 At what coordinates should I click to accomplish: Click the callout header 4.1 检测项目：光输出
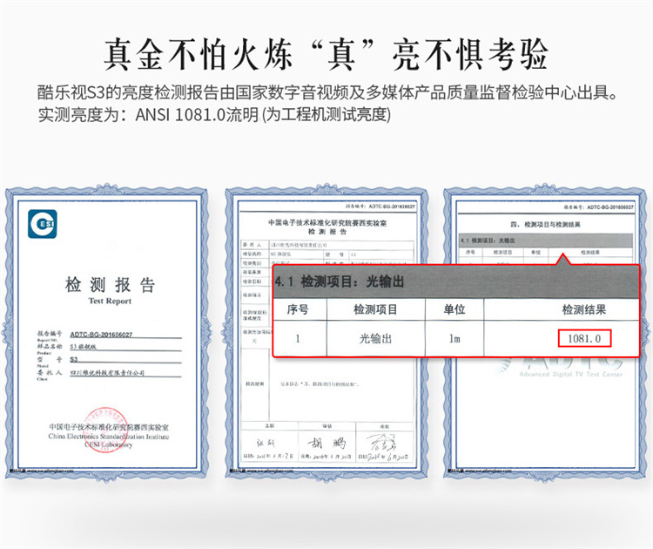pos(340,281)
